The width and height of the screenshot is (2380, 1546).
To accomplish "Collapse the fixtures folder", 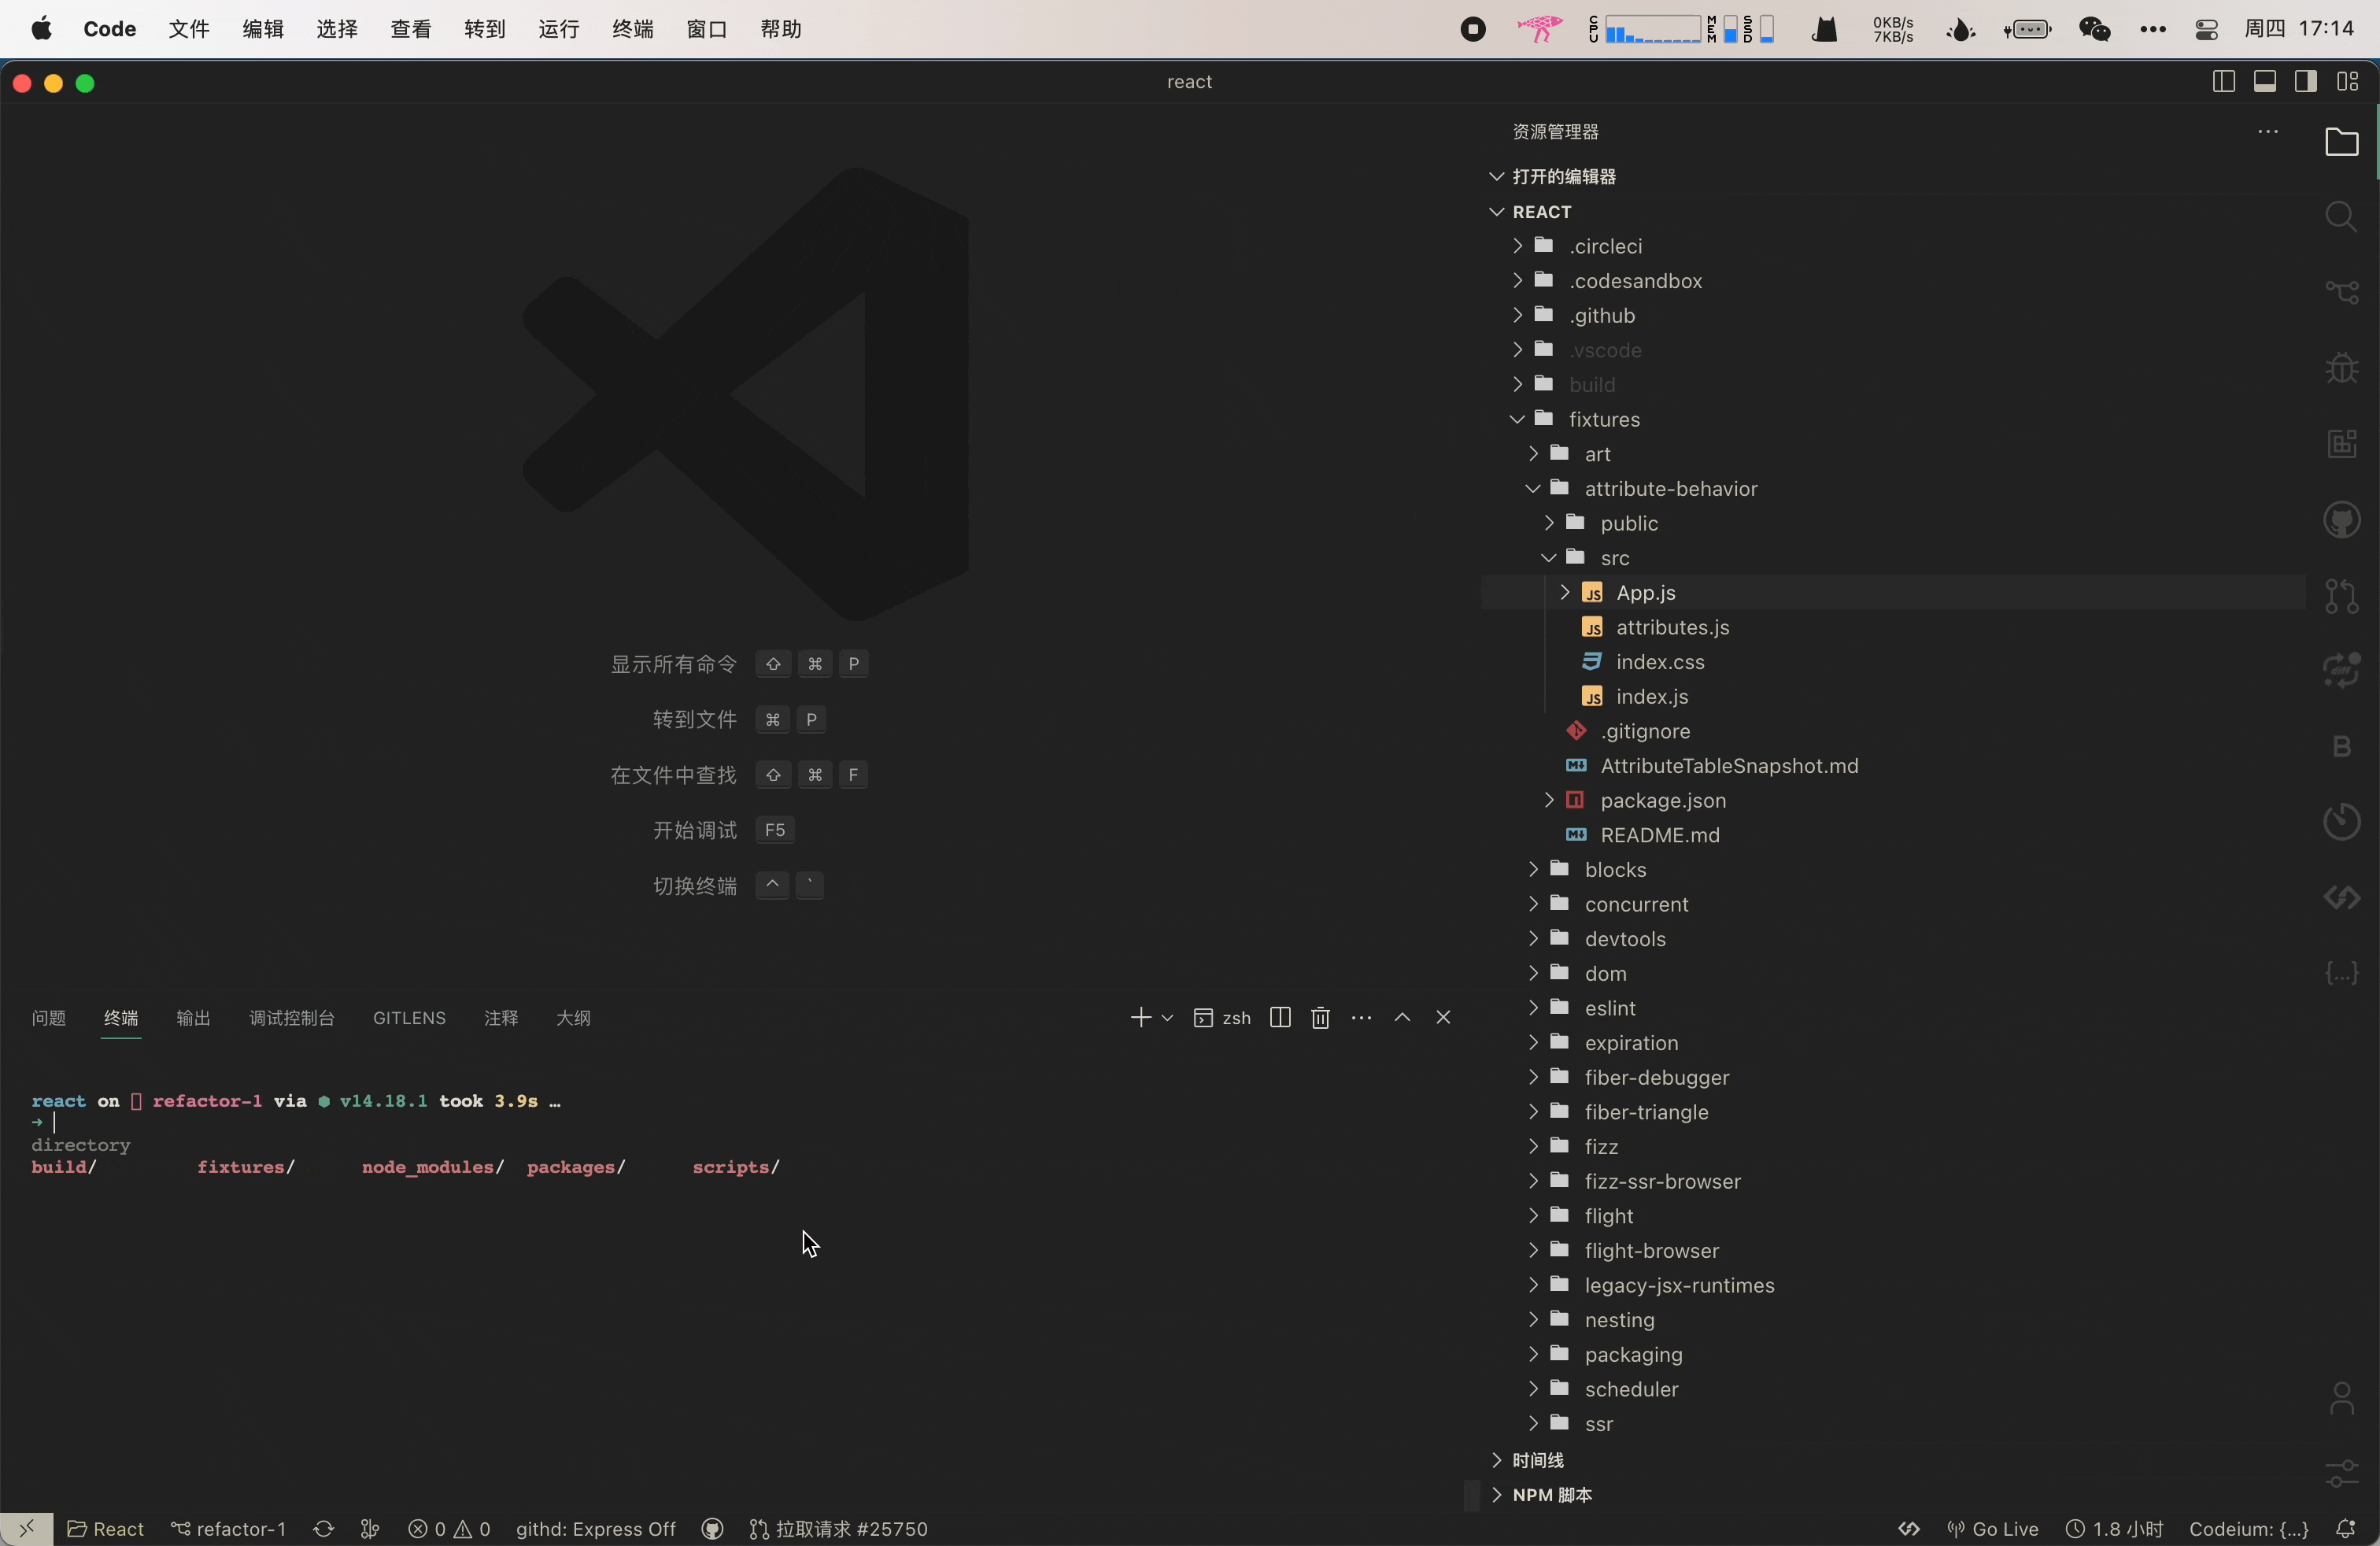I will point(1603,419).
